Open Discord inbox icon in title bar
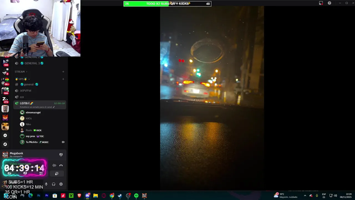 [321, 3]
